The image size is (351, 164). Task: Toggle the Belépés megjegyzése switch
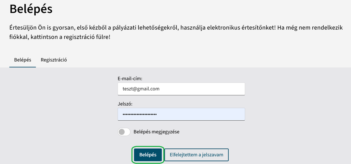coord(124,132)
